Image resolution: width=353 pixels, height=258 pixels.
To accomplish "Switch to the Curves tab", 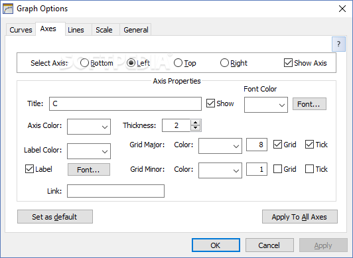I will click(x=21, y=30).
